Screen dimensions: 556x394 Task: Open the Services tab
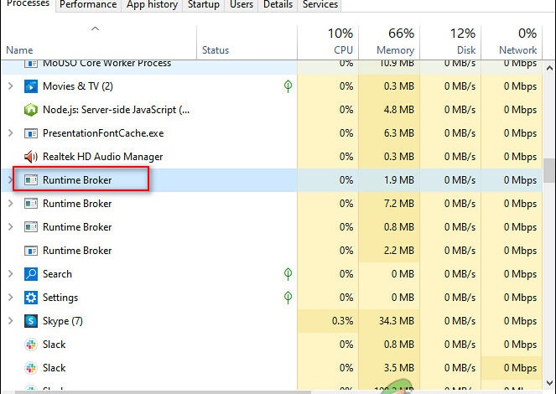pyautogui.click(x=320, y=5)
